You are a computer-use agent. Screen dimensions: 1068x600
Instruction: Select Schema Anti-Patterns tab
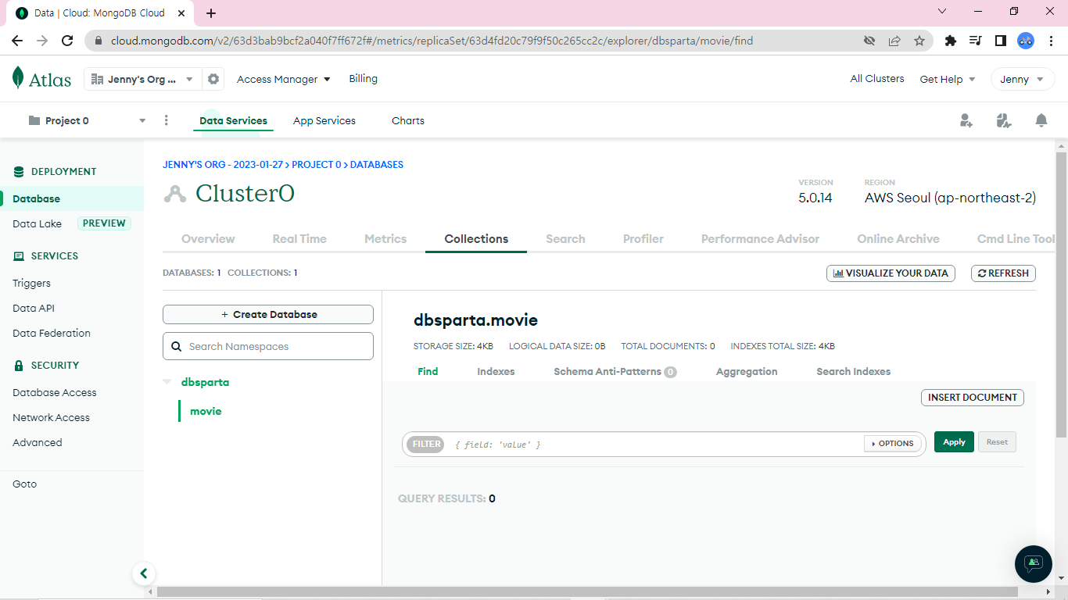[615, 372]
